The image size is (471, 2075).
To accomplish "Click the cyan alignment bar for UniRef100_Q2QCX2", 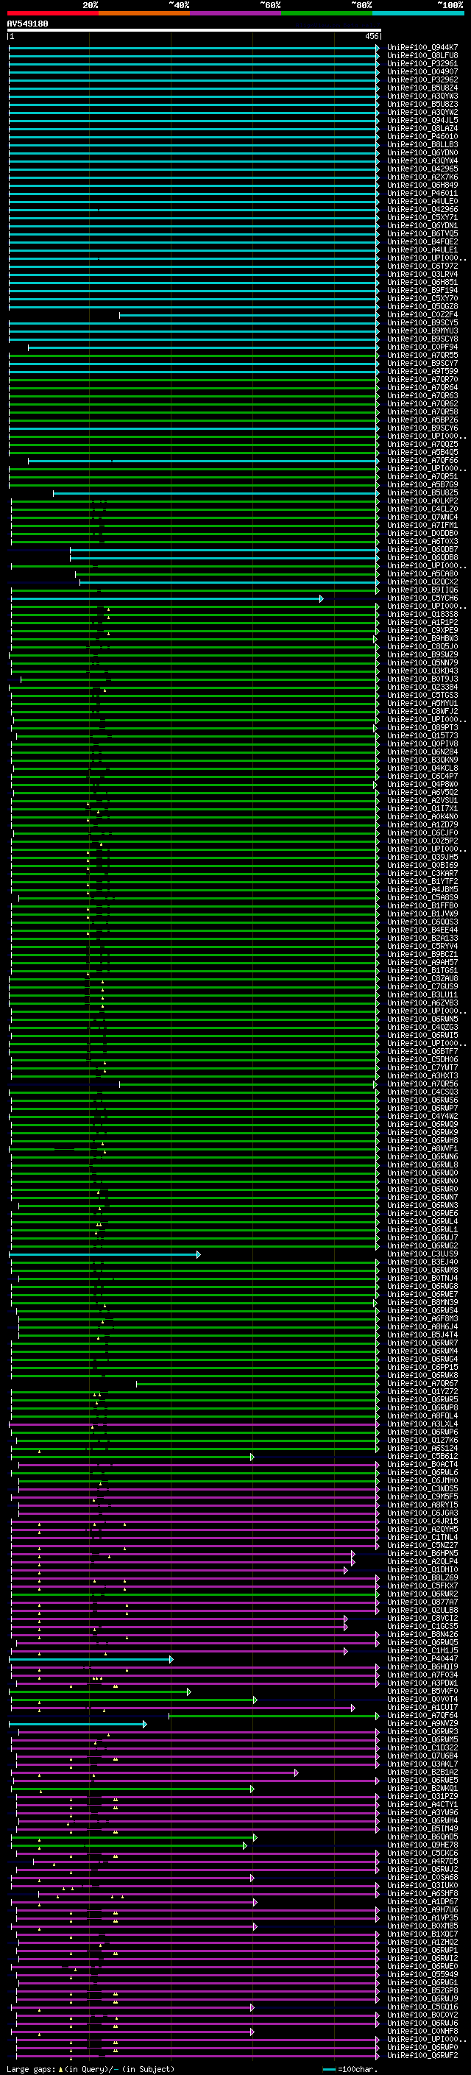I will pyautogui.click(x=230, y=582).
